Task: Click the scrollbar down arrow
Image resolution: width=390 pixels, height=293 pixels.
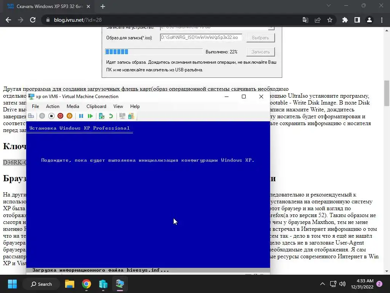Action: 387,271
